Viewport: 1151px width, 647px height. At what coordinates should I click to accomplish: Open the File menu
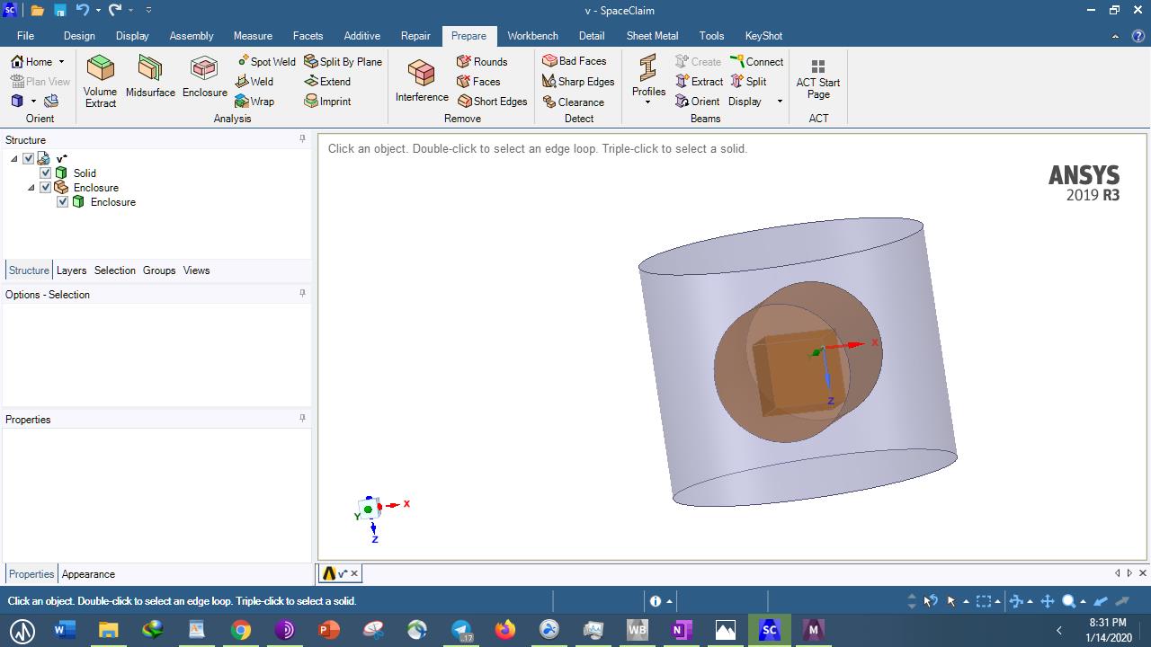point(25,36)
